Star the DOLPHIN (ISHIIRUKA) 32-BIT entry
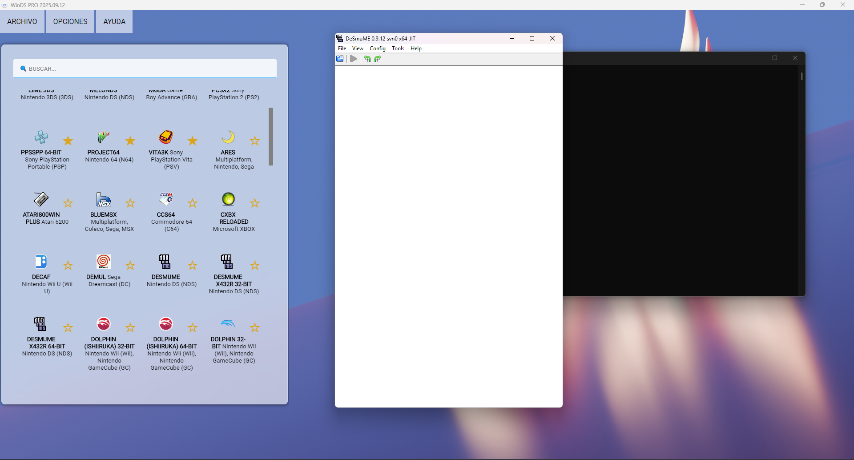This screenshot has height=460, width=854. 130,328
